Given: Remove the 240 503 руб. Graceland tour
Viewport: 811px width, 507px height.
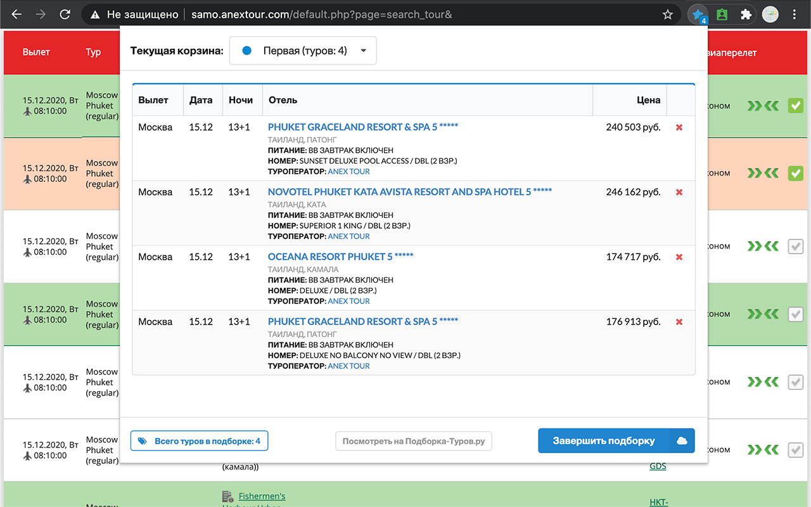Looking at the screenshot, I should pyautogui.click(x=679, y=127).
